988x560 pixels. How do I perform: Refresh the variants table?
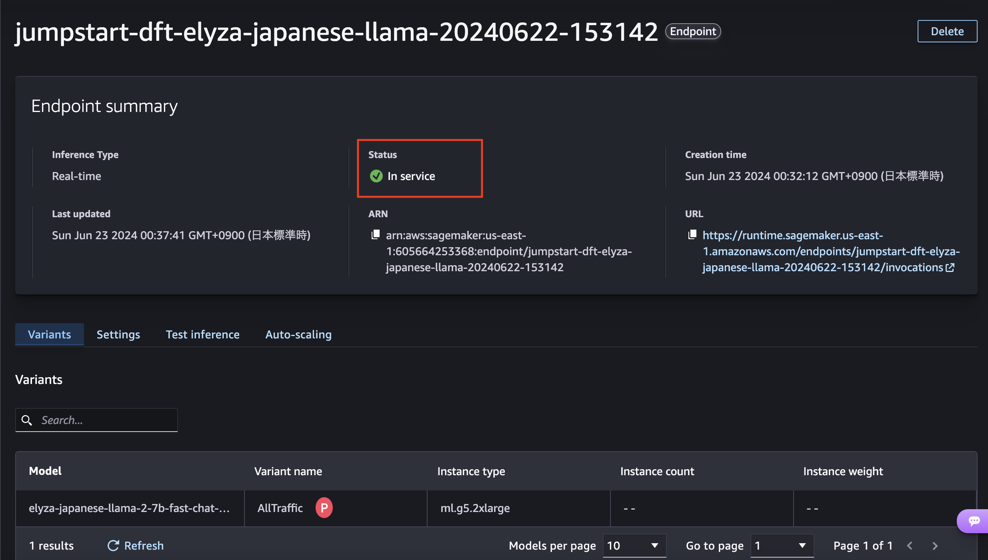[x=136, y=546]
